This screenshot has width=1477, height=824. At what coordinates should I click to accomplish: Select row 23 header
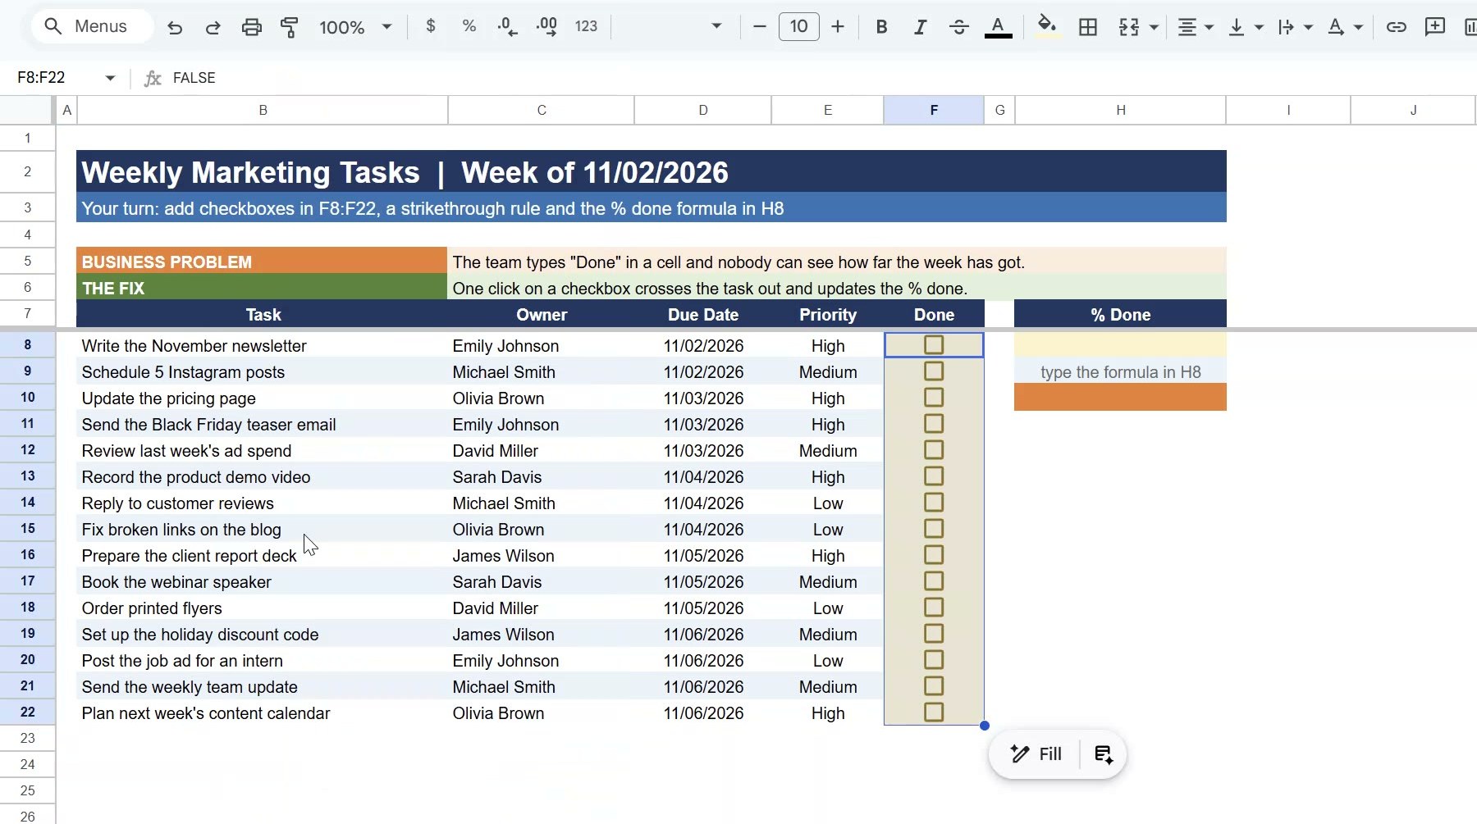pos(28,738)
